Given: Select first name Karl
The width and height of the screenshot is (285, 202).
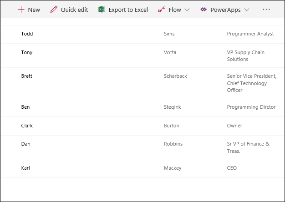Looking at the screenshot, I should click(25, 168).
